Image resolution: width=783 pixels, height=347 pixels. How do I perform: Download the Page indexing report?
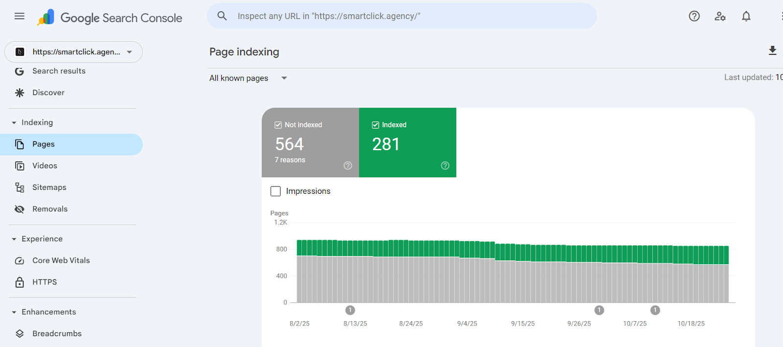772,50
